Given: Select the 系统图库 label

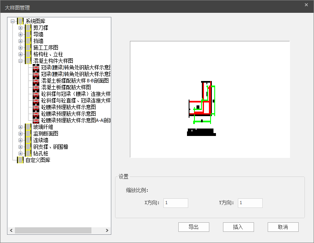Looking at the screenshot, I should pos(36,21).
